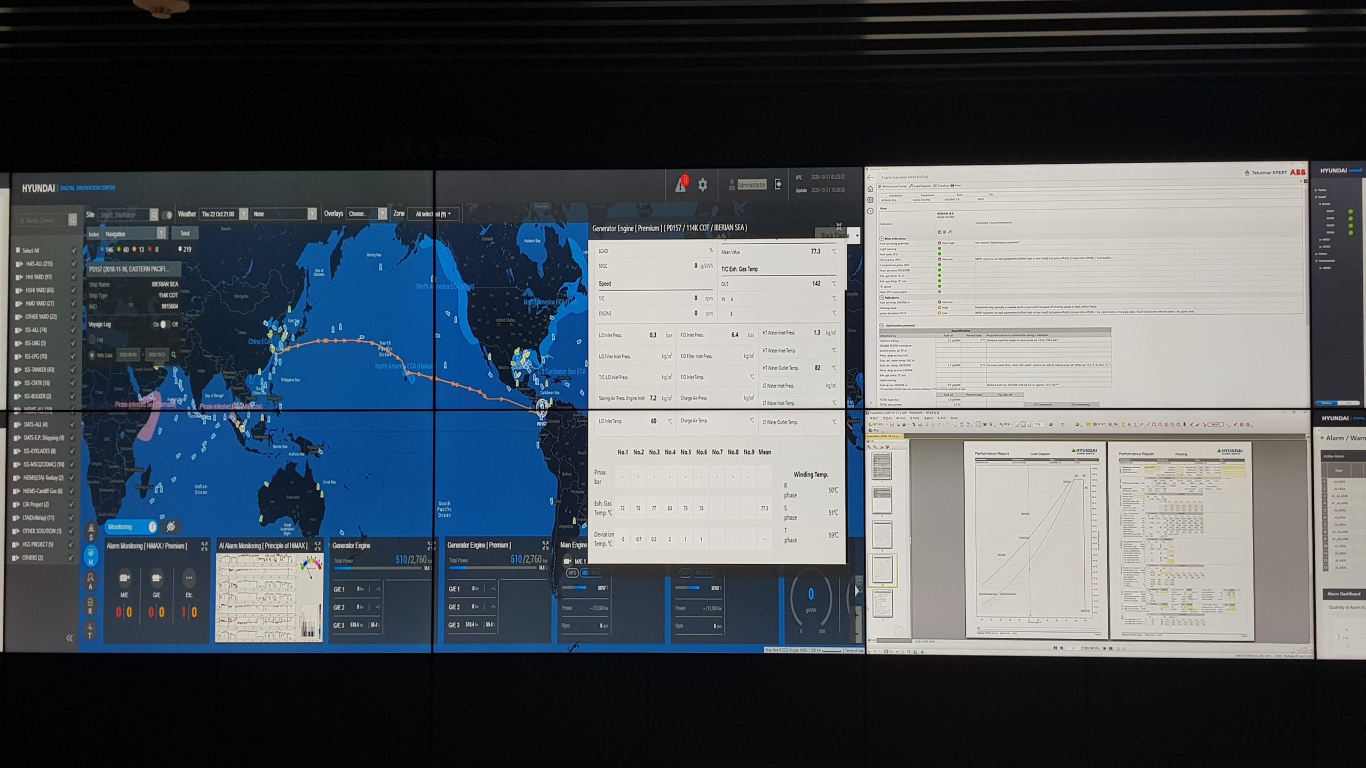Click the Total button above ship count
Screen dimensions: 1366x768
[x=185, y=233]
